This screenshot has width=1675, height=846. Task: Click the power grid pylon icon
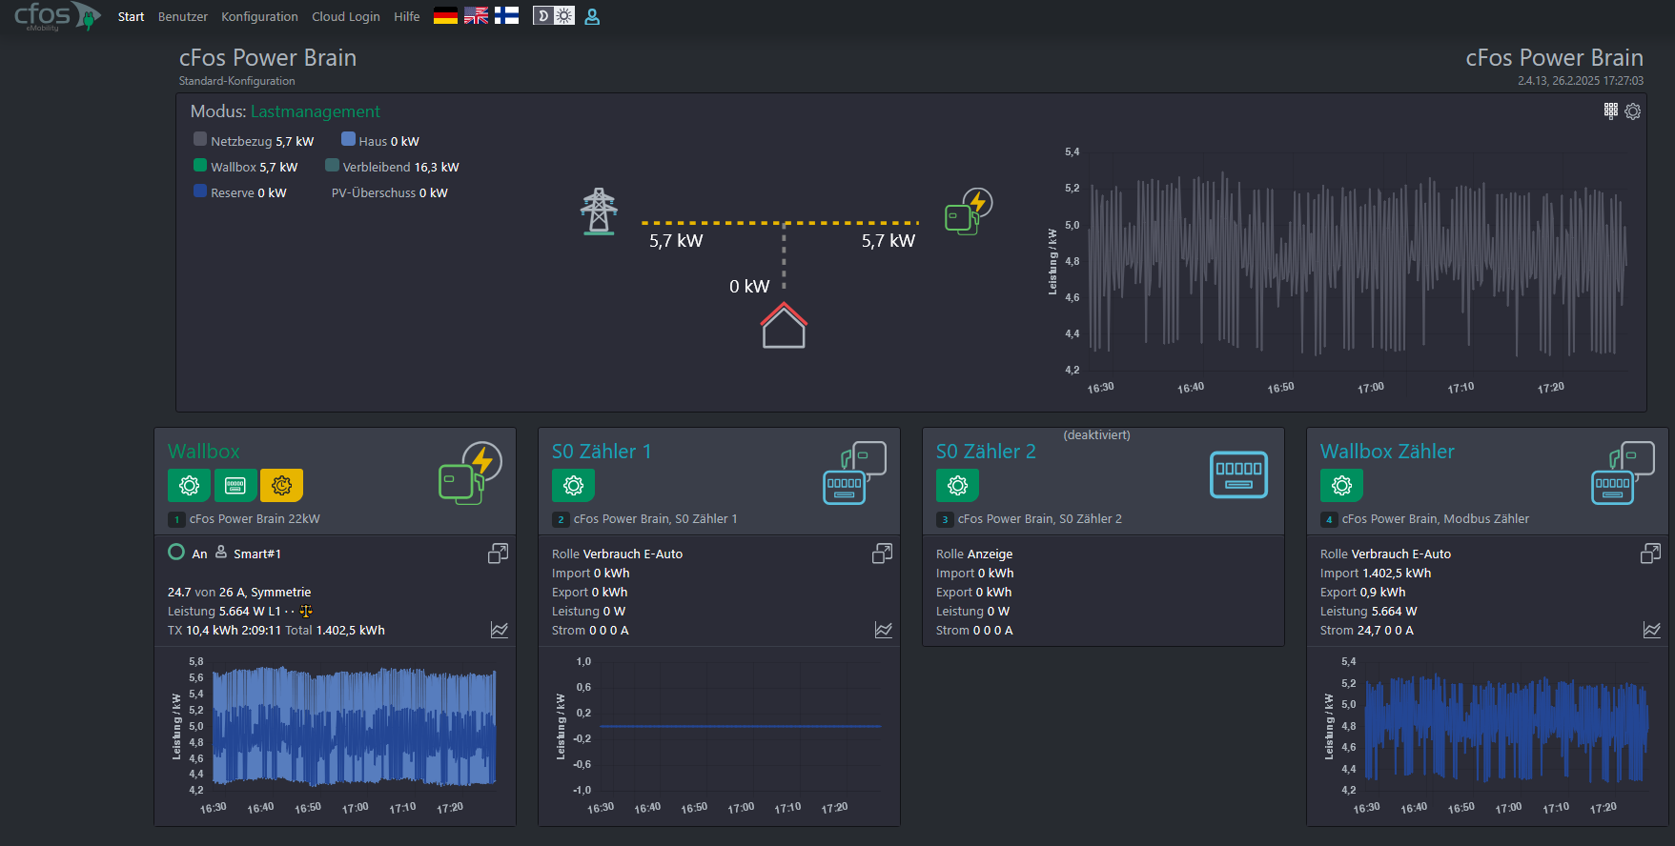pos(599,211)
